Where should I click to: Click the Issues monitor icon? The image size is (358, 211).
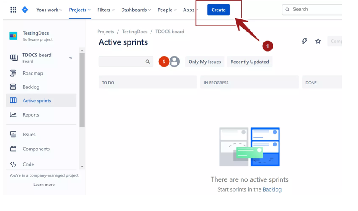(x=13, y=134)
